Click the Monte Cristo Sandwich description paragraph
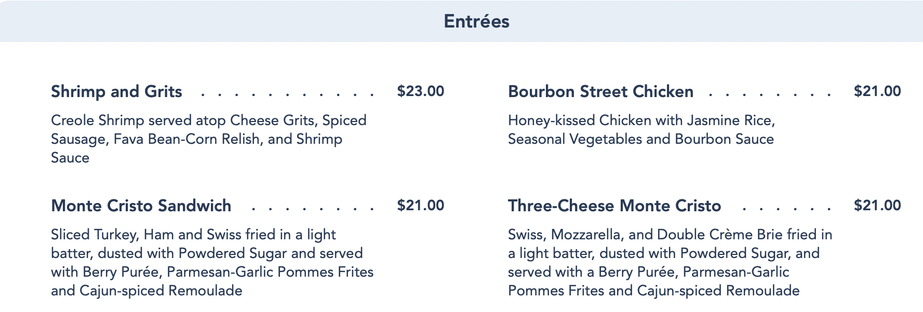 (x=212, y=263)
